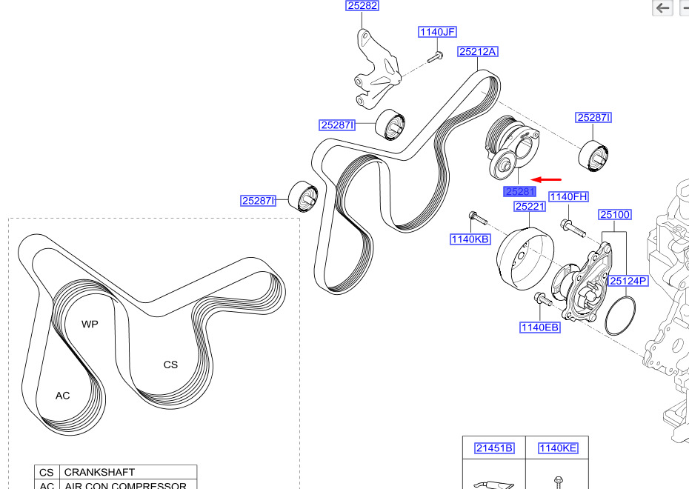Click 1140KE in the bottom table

coord(558,448)
